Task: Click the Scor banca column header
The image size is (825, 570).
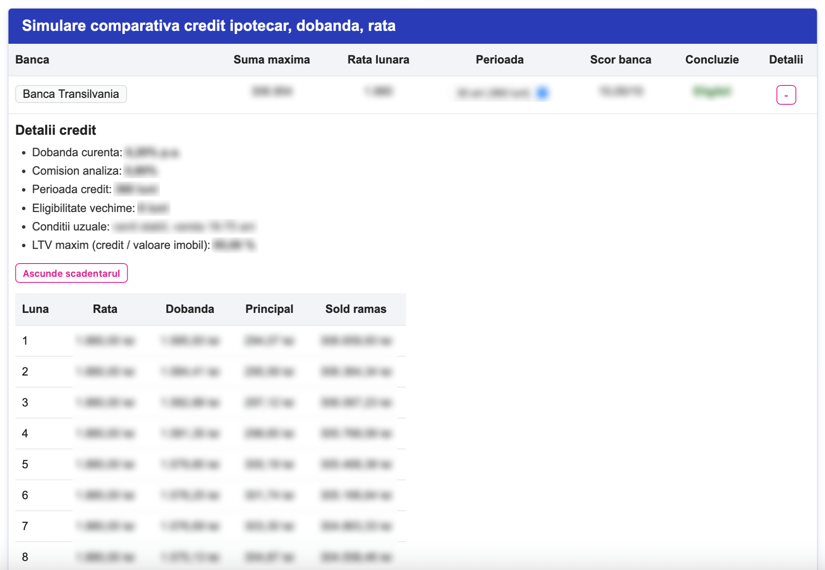Action: coord(620,60)
